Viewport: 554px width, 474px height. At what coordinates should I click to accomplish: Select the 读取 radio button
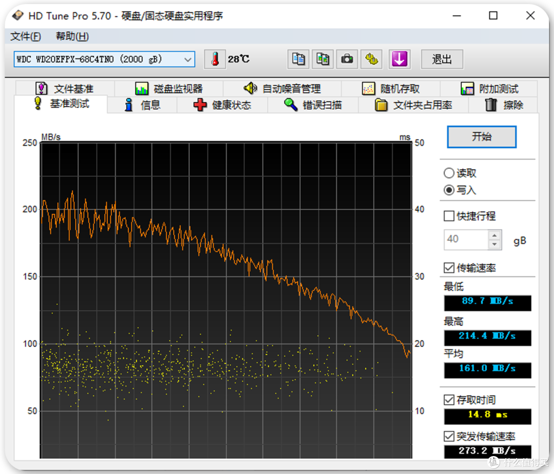[449, 173]
